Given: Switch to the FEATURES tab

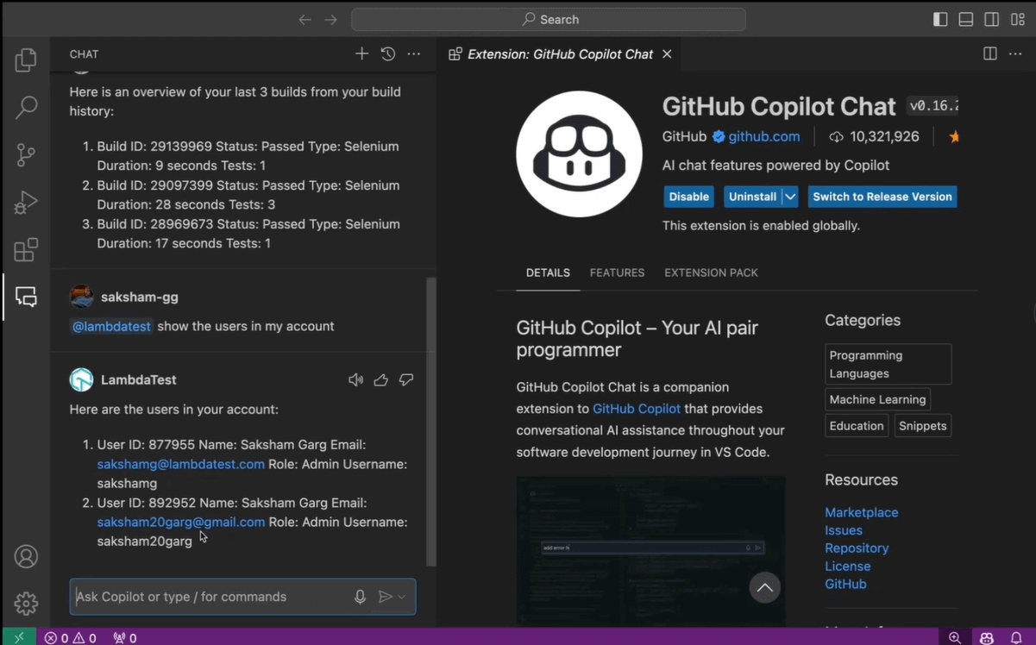Looking at the screenshot, I should [x=617, y=272].
